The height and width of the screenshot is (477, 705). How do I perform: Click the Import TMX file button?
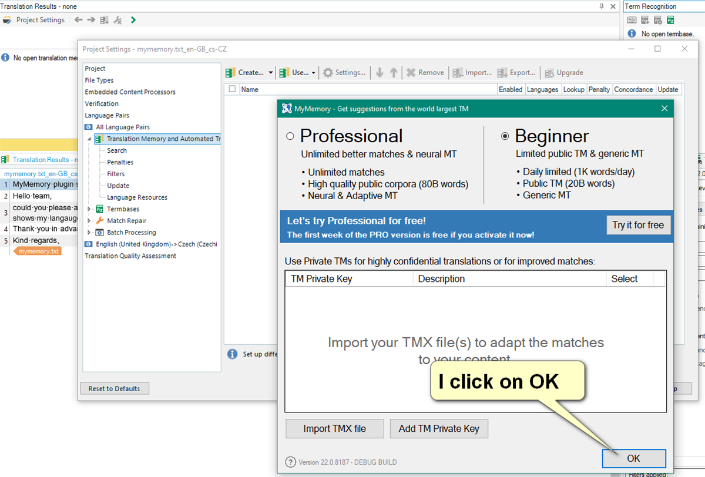[x=334, y=429]
